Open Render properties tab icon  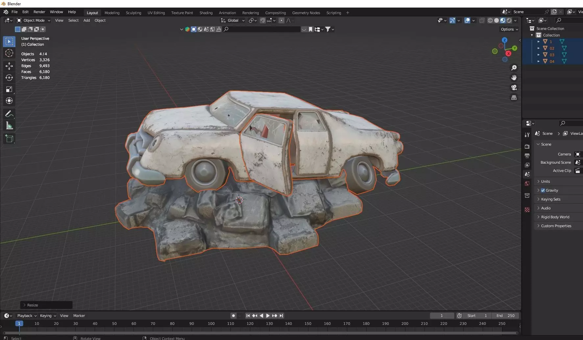tap(527, 146)
